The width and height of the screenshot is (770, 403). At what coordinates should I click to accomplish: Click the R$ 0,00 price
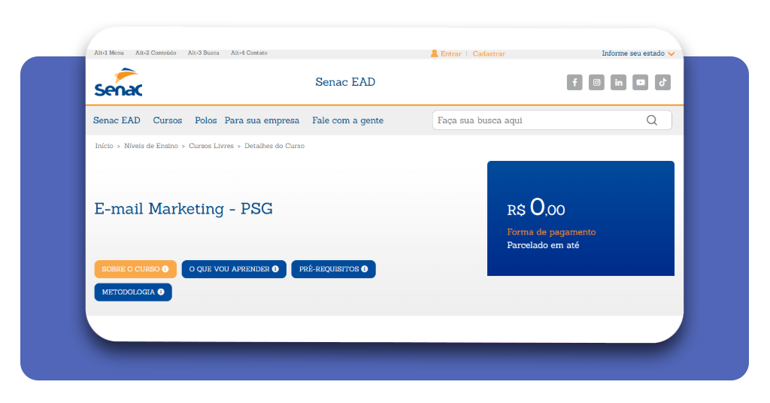point(535,208)
